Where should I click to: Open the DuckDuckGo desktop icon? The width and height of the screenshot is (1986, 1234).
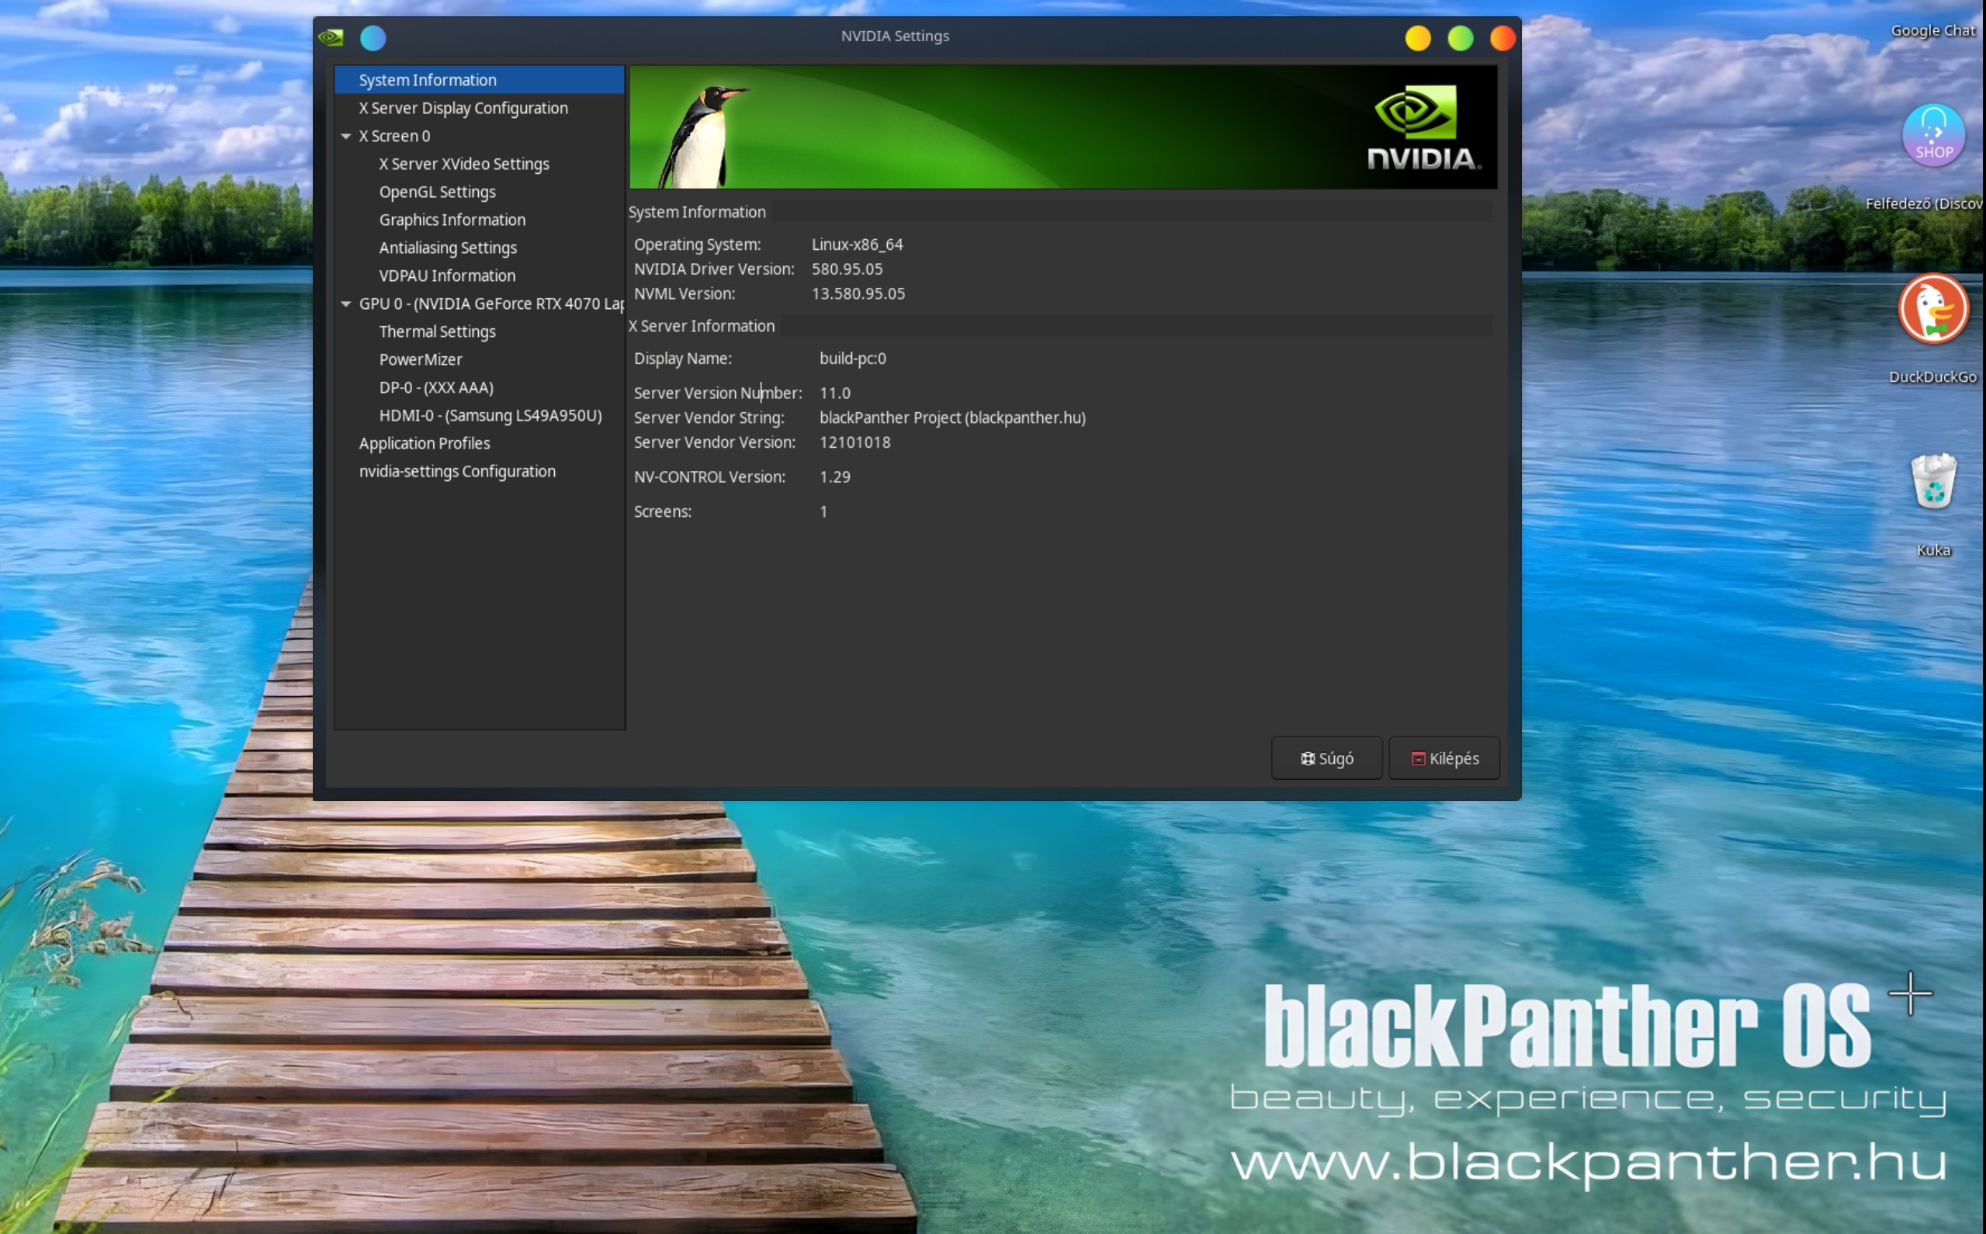coord(1932,310)
